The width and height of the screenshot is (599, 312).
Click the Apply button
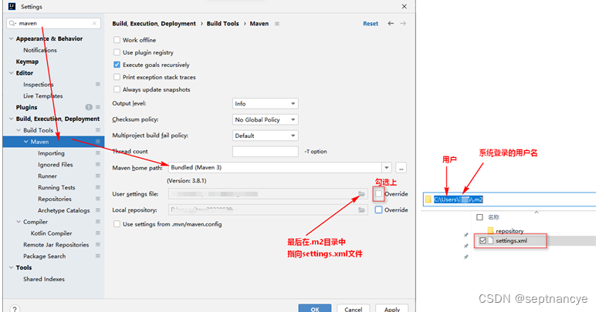click(392, 309)
